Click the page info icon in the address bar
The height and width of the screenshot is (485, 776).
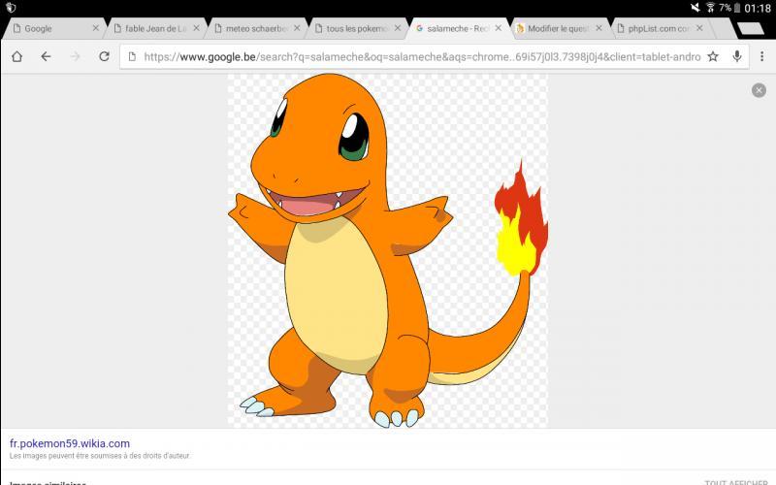click(132, 56)
